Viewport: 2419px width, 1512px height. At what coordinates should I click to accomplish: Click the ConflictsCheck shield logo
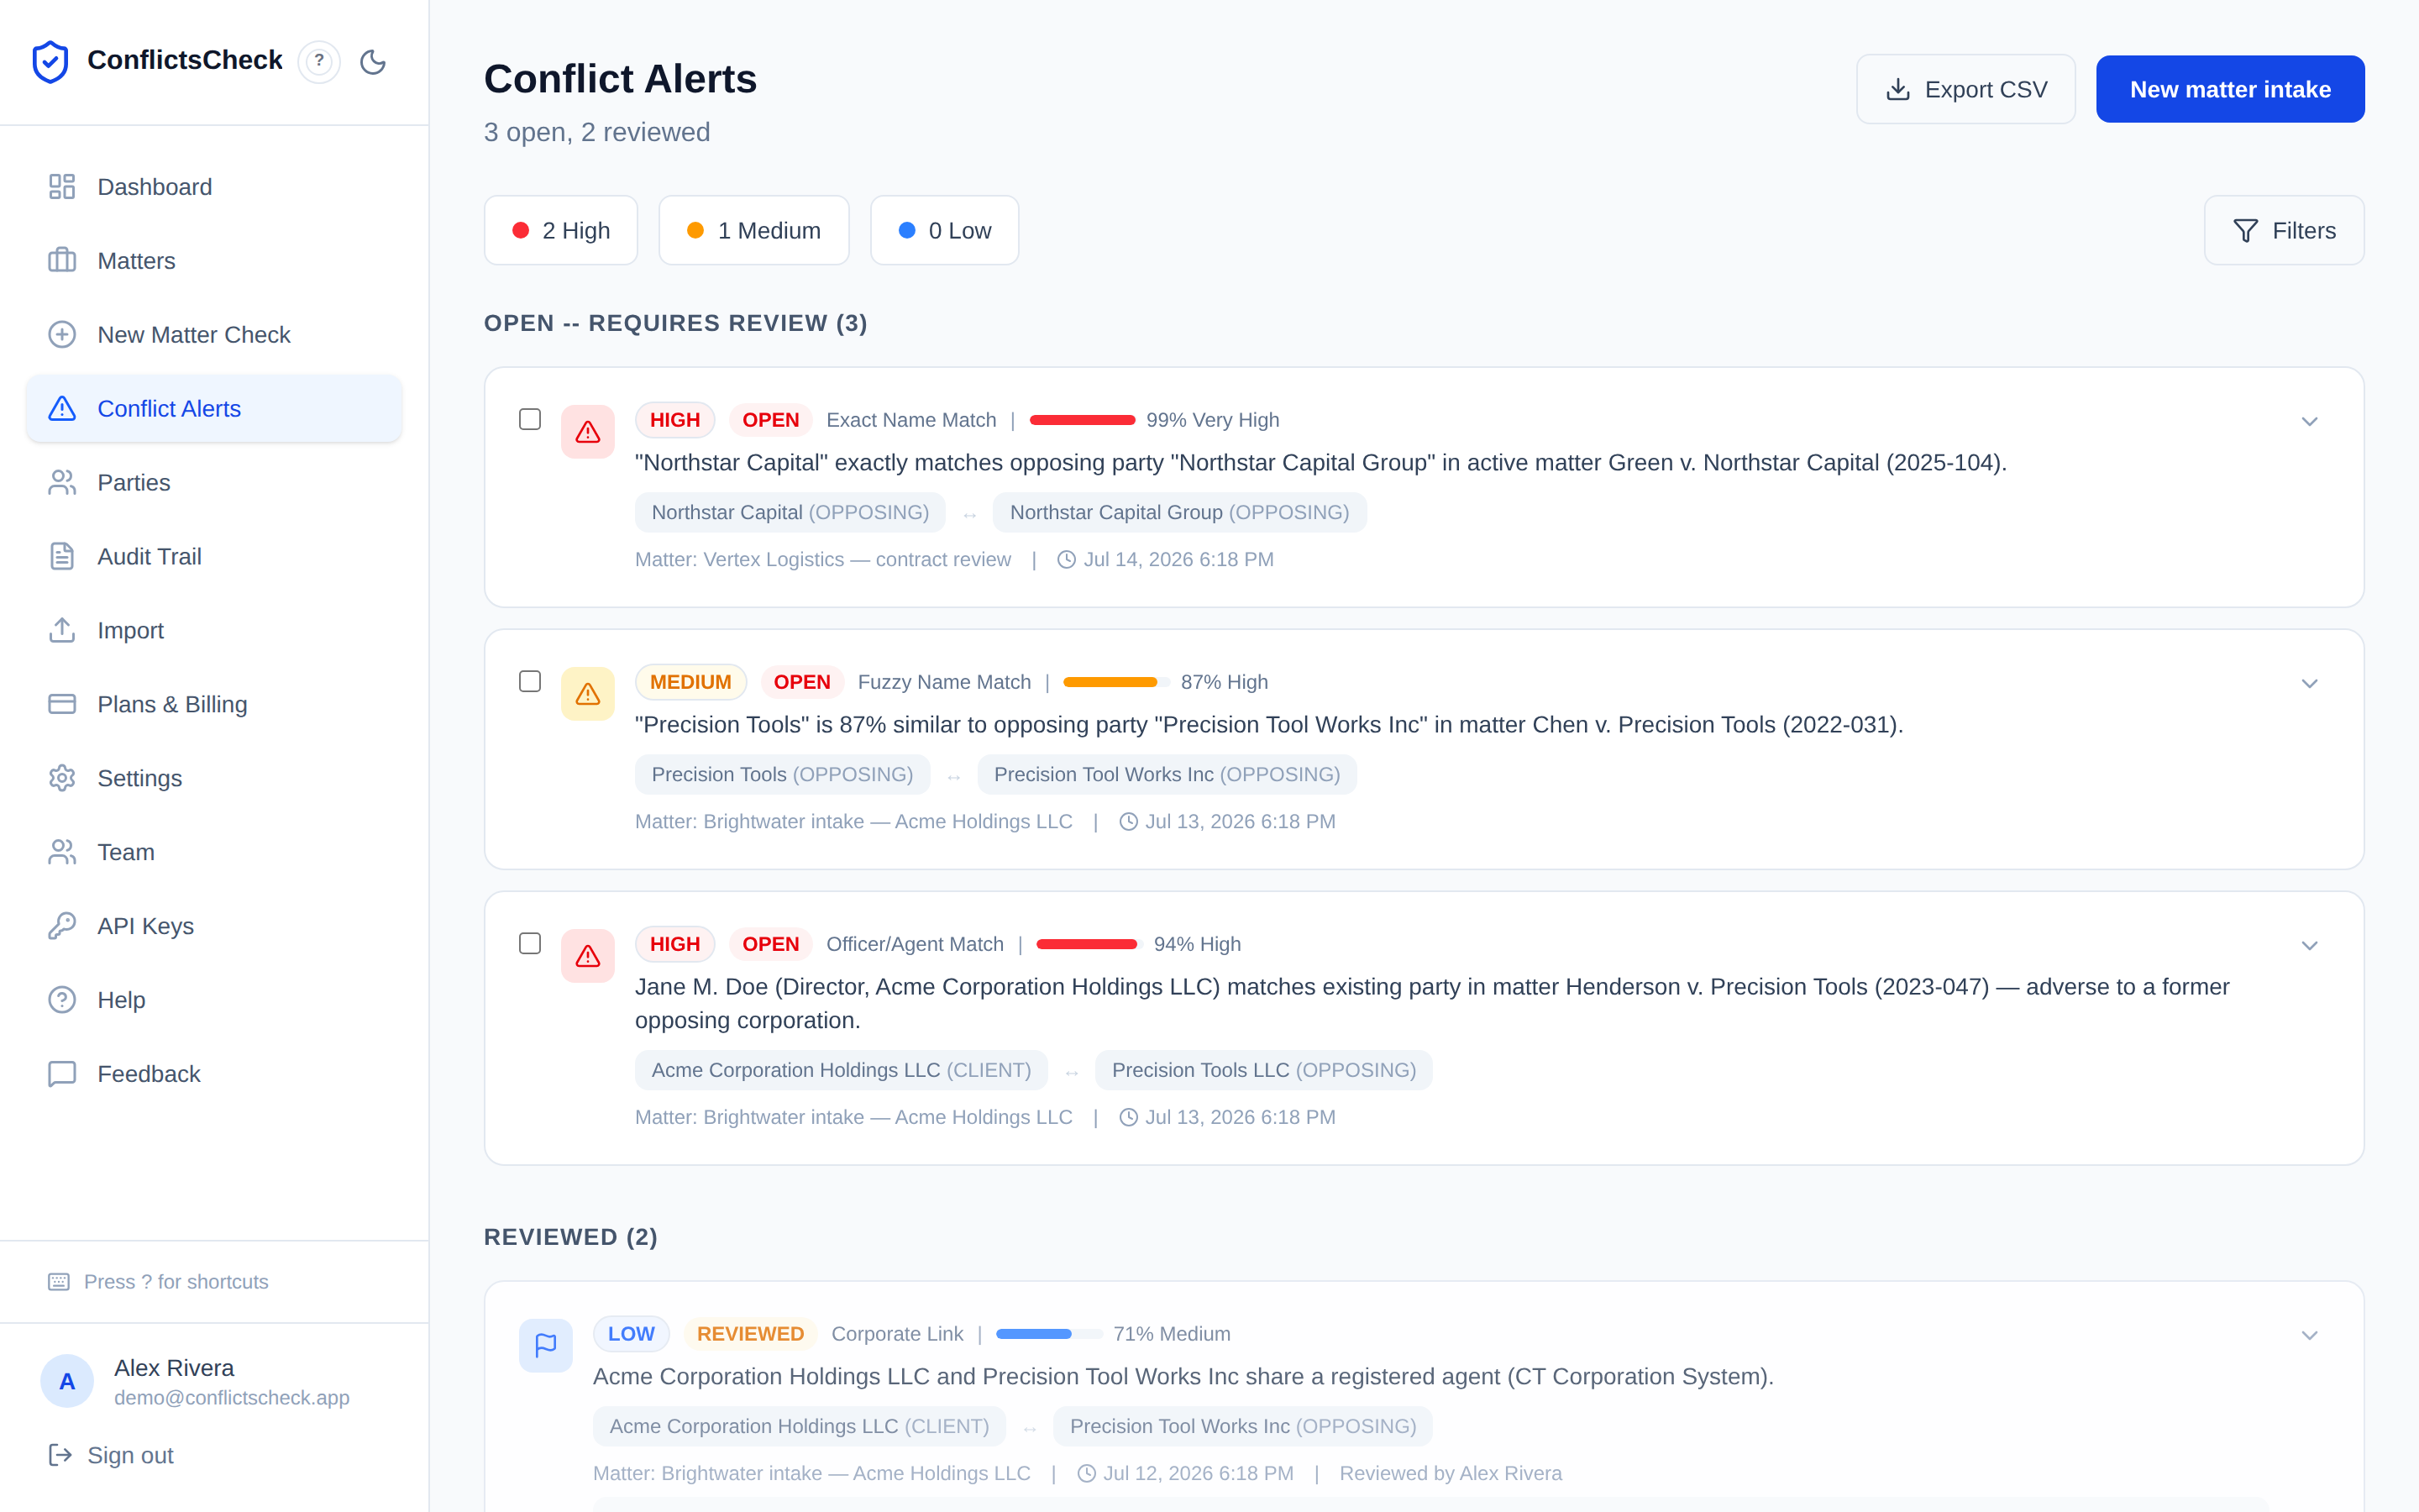(x=50, y=61)
